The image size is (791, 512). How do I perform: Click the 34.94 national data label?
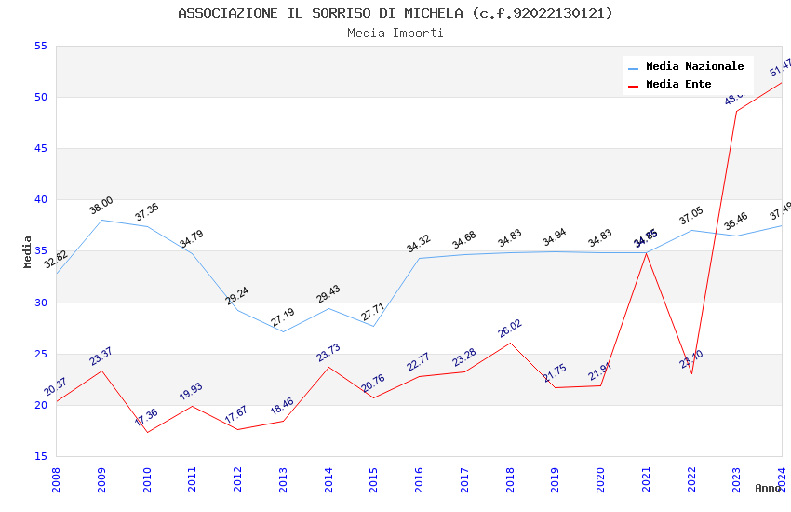pyautogui.click(x=555, y=237)
